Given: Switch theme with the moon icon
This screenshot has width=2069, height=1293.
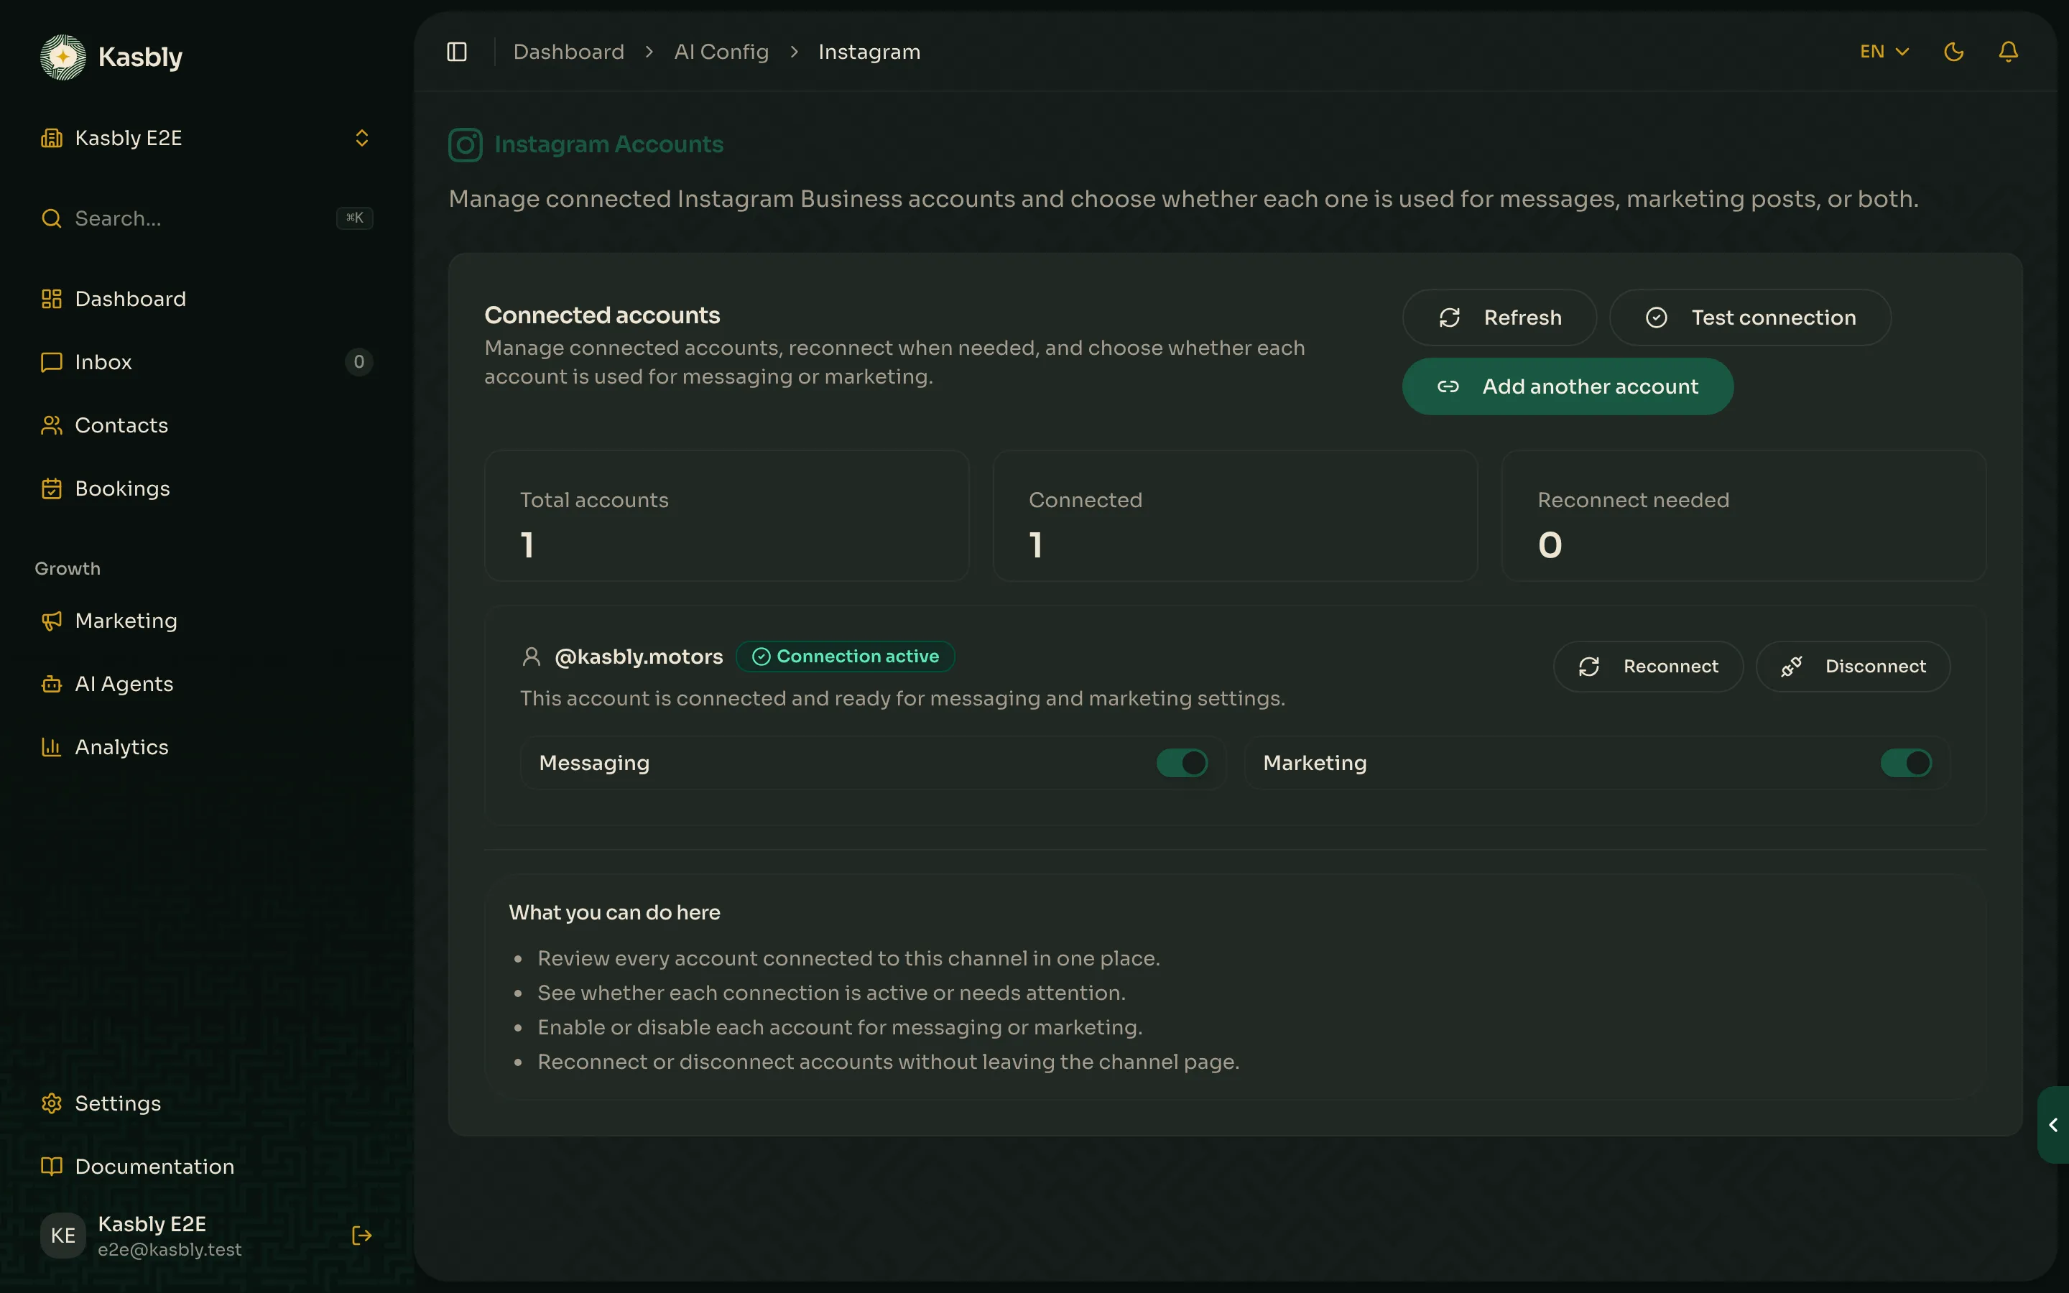Looking at the screenshot, I should click(x=1953, y=52).
